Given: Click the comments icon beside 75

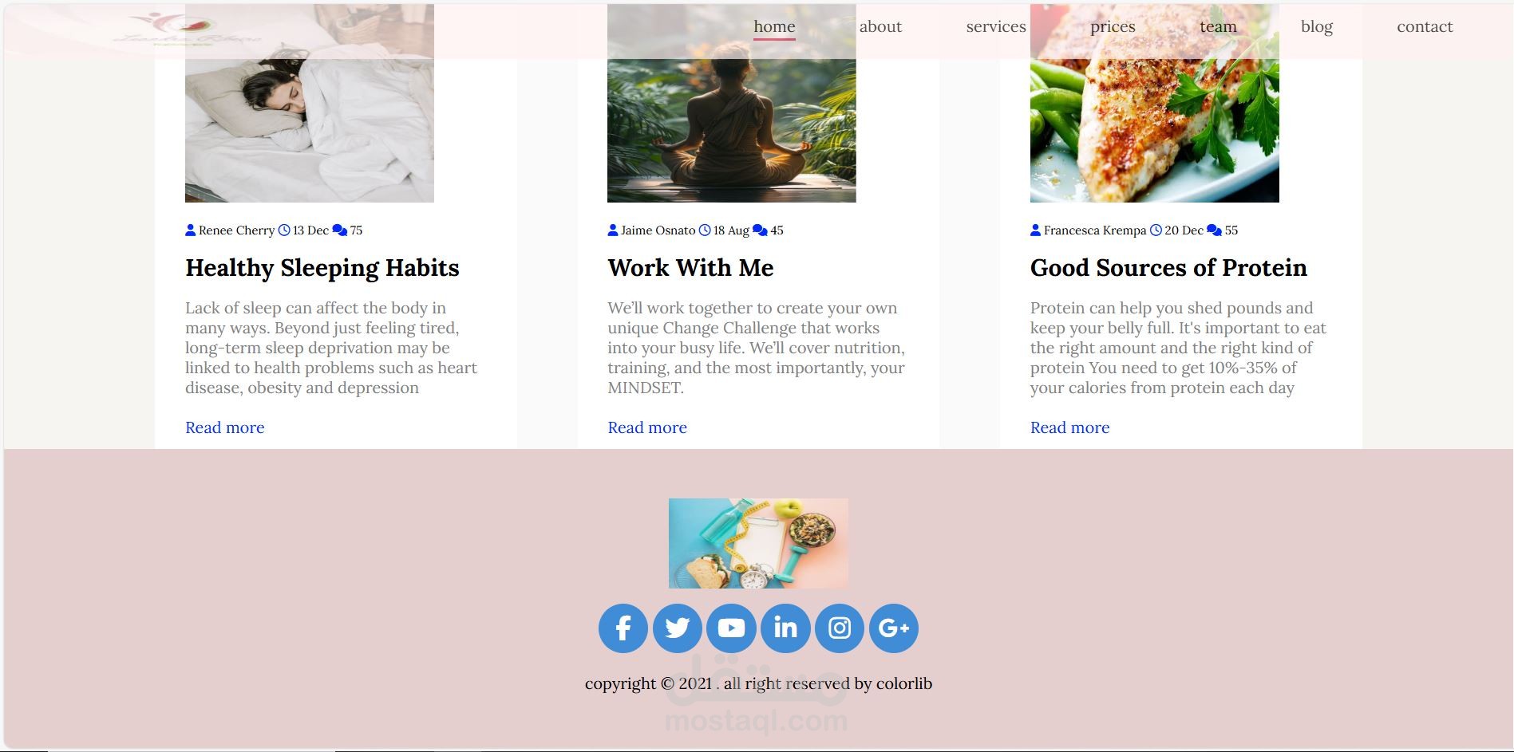Looking at the screenshot, I should click(339, 230).
